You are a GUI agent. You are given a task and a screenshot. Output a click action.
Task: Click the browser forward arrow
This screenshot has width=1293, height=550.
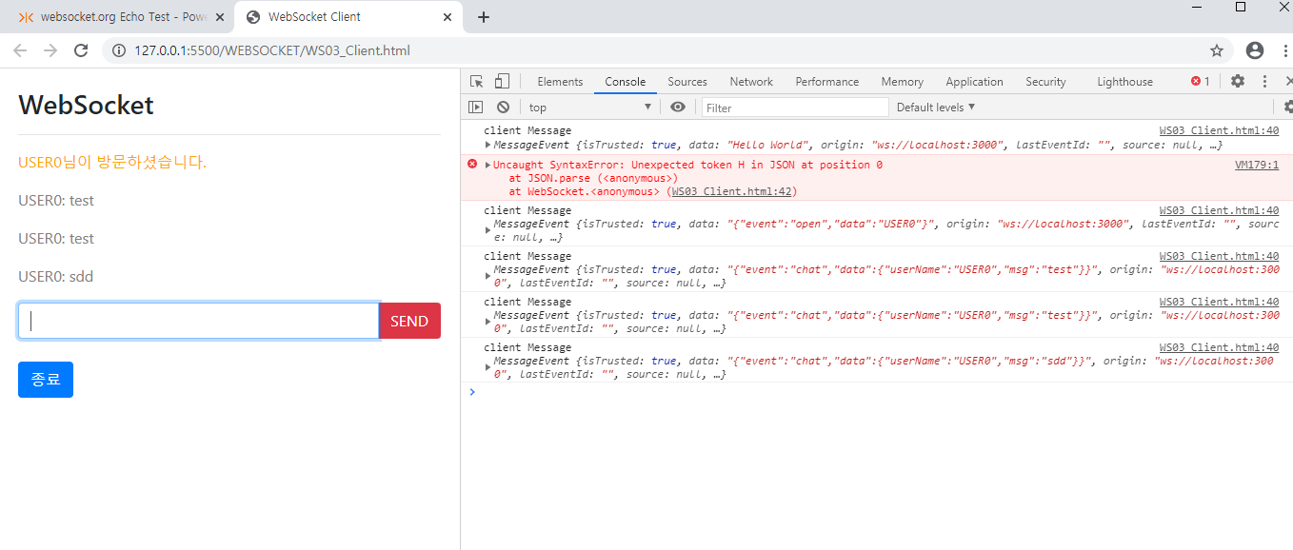coord(50,50)
